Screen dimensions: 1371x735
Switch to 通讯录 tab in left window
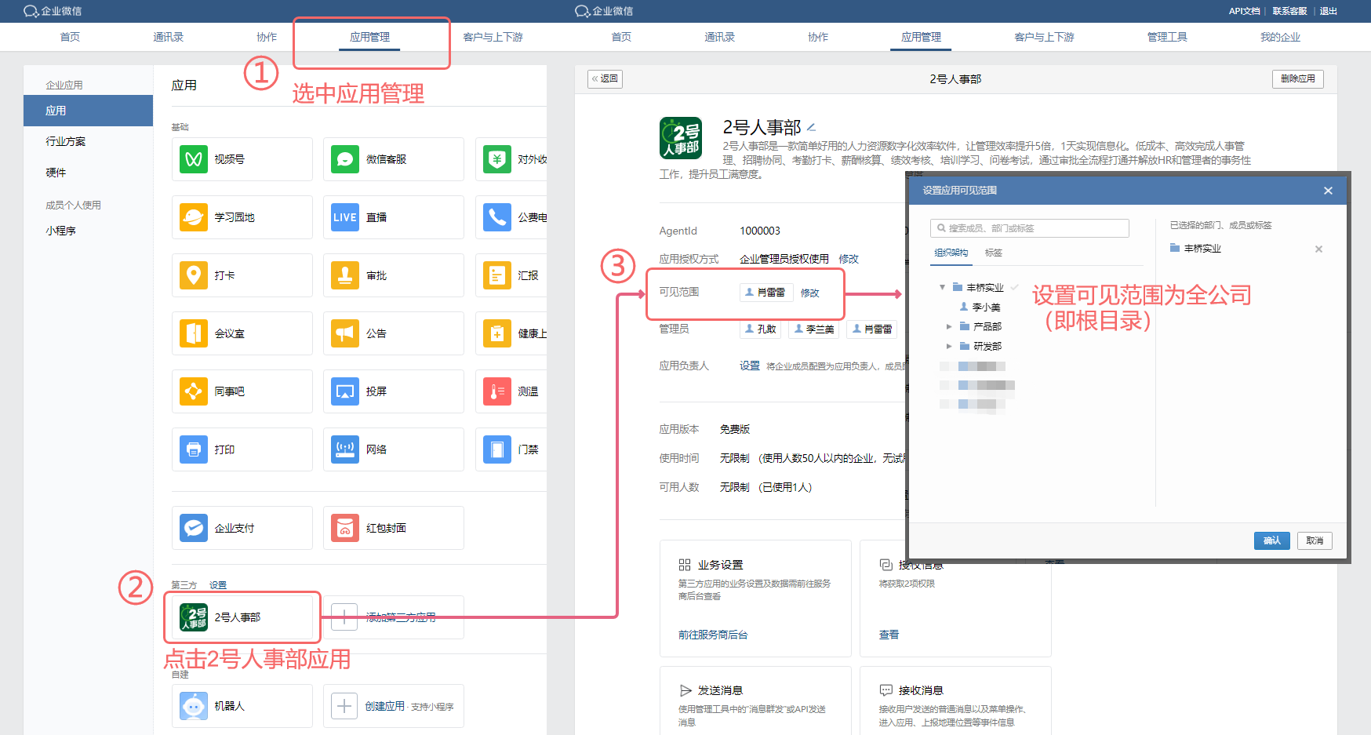pyautogui.click(x=168, y=37)
